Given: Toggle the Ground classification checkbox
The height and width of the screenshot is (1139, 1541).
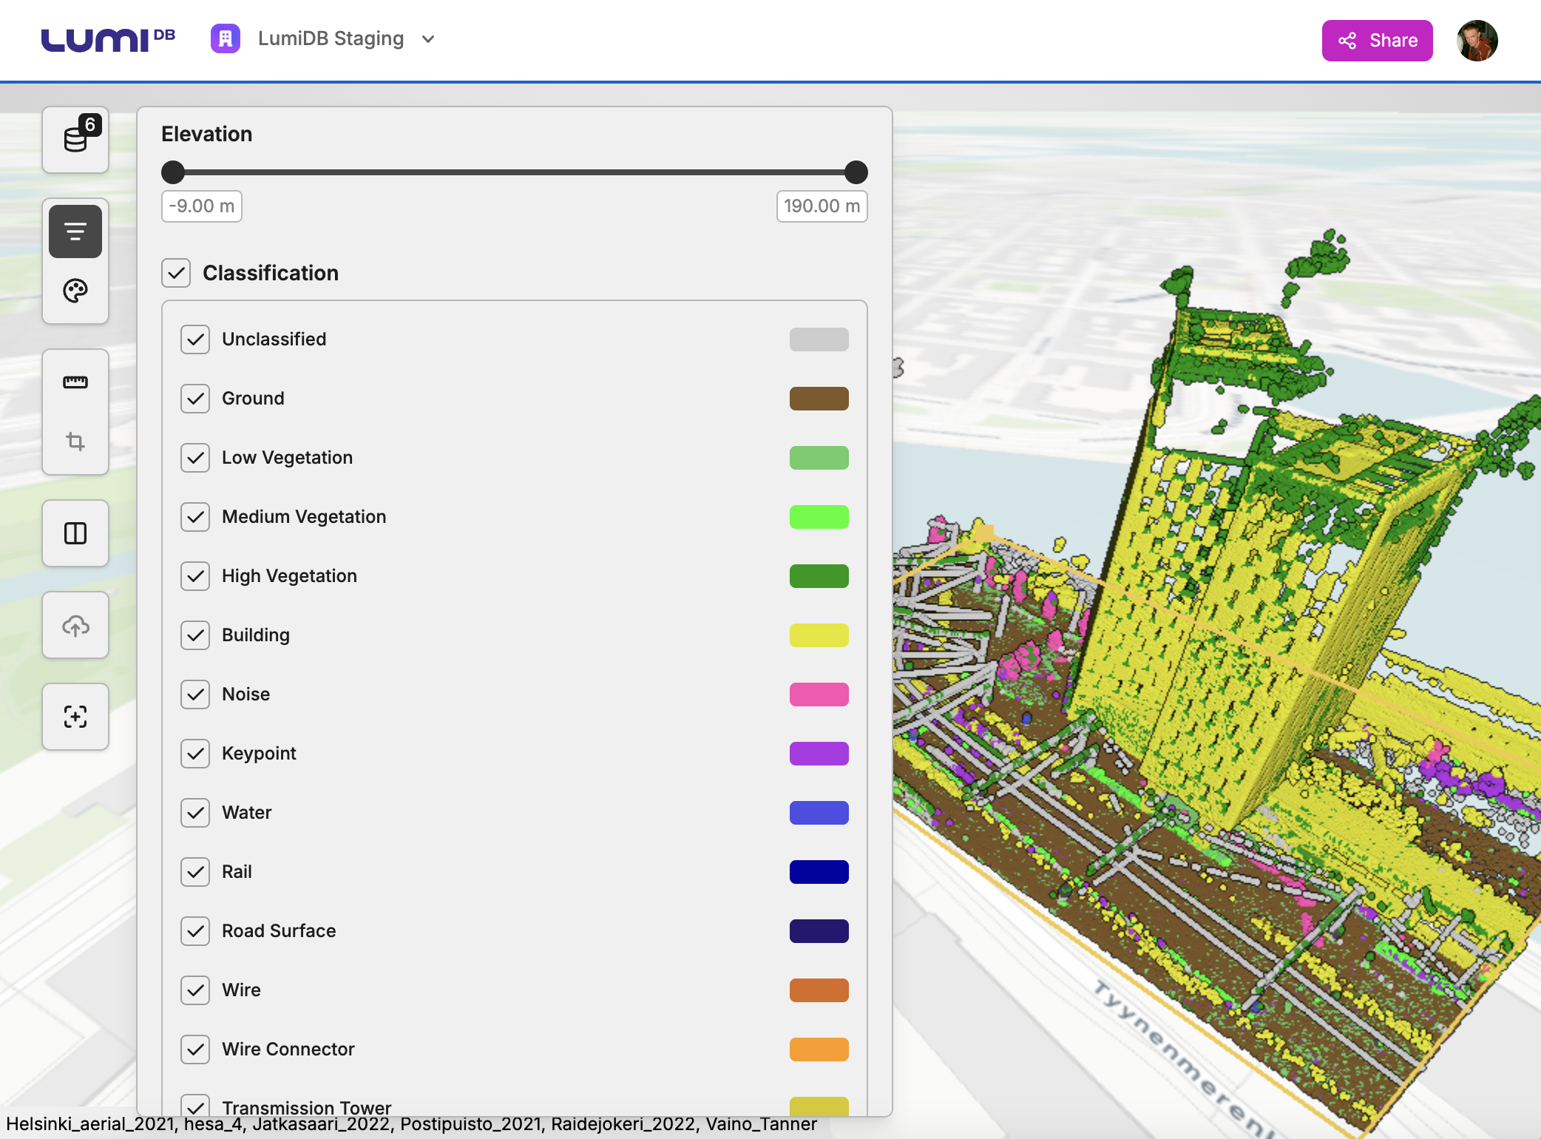Looking at the screenshot, I should point(195,399).
